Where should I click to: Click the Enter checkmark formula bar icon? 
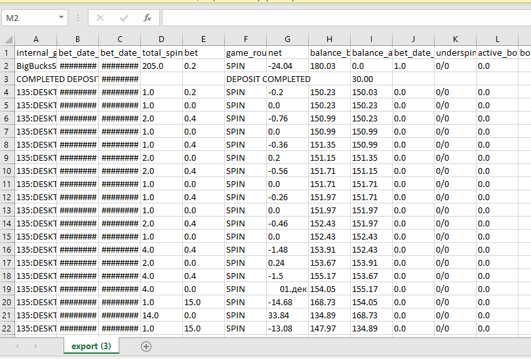click(x=124, y=18)
